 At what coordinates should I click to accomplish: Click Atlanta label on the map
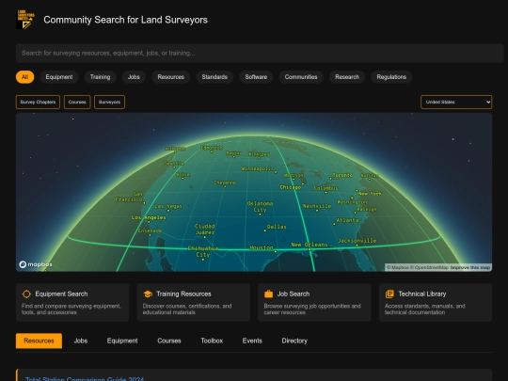tap(347, 220)
